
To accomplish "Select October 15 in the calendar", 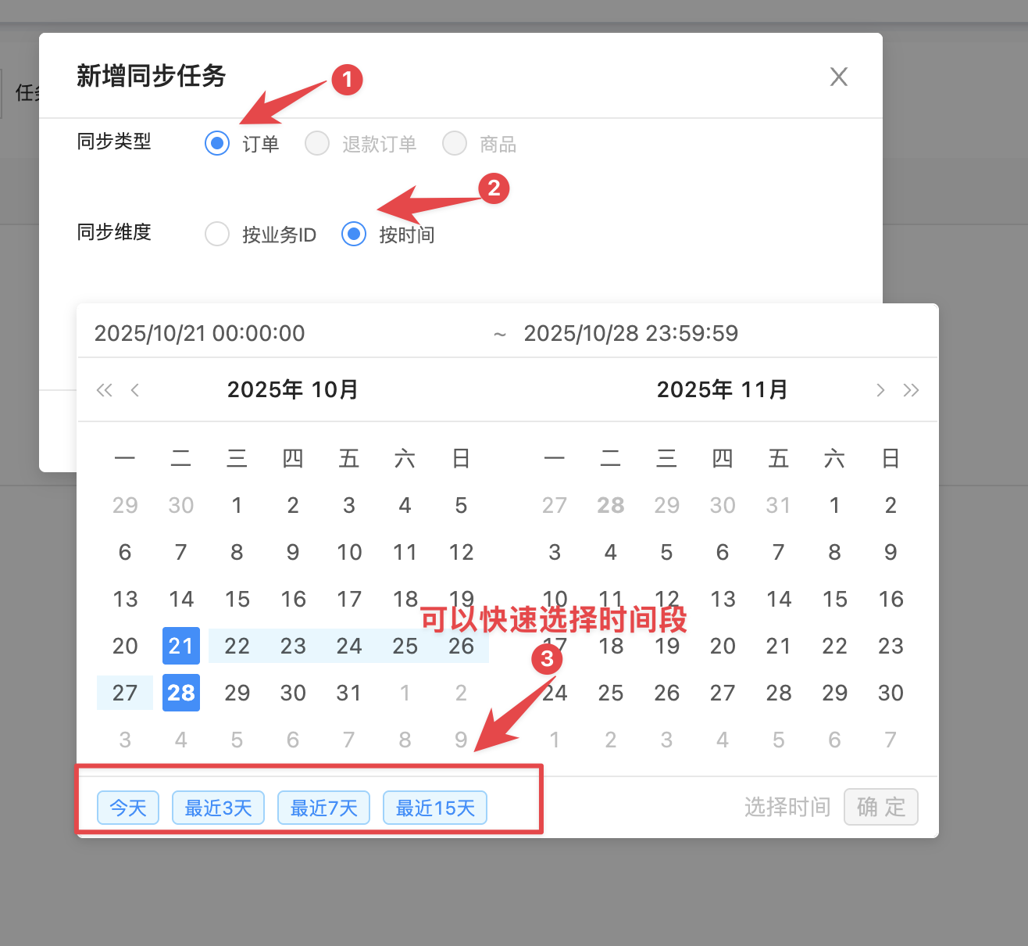I will [237, 600].
